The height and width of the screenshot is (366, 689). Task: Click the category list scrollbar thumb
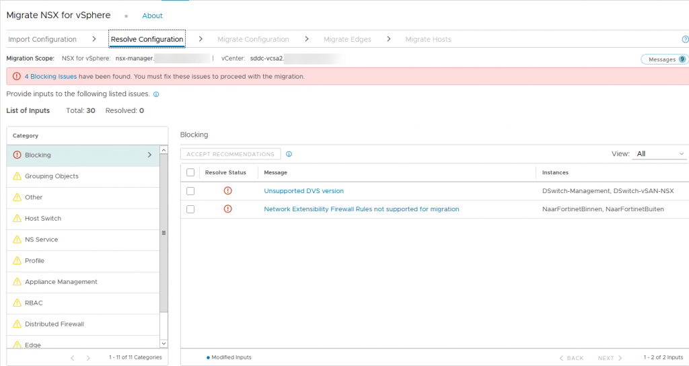click(164, 233)
